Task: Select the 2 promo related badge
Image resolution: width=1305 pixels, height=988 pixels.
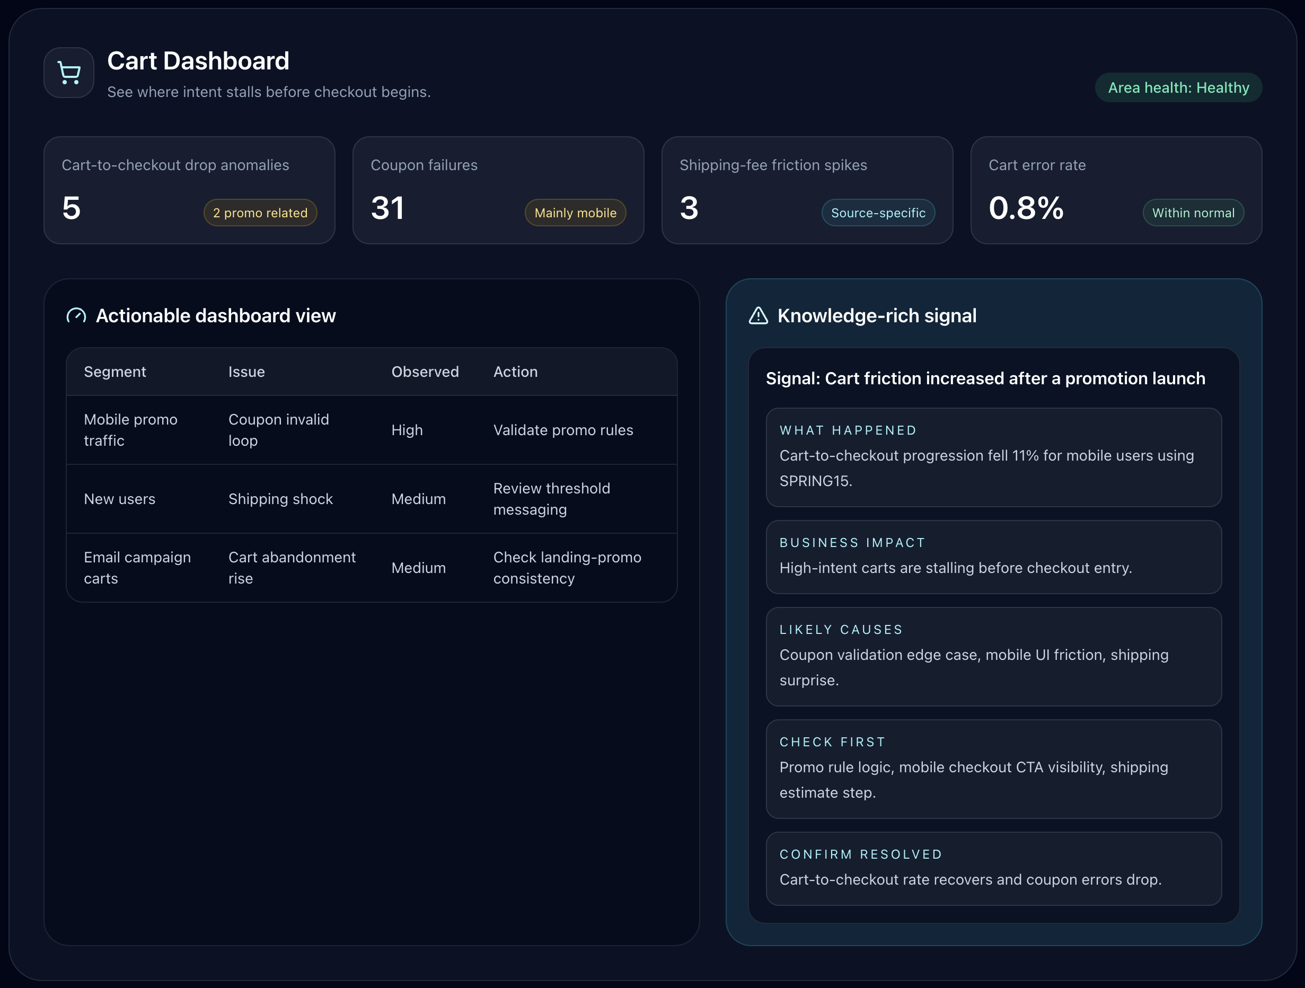Action: [260, 213]
